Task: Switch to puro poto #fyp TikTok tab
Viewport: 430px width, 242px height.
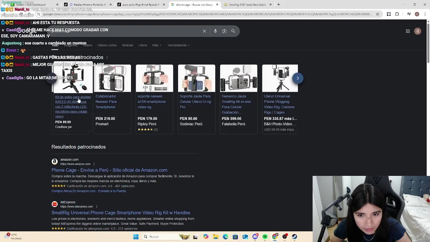Action: 141,5
